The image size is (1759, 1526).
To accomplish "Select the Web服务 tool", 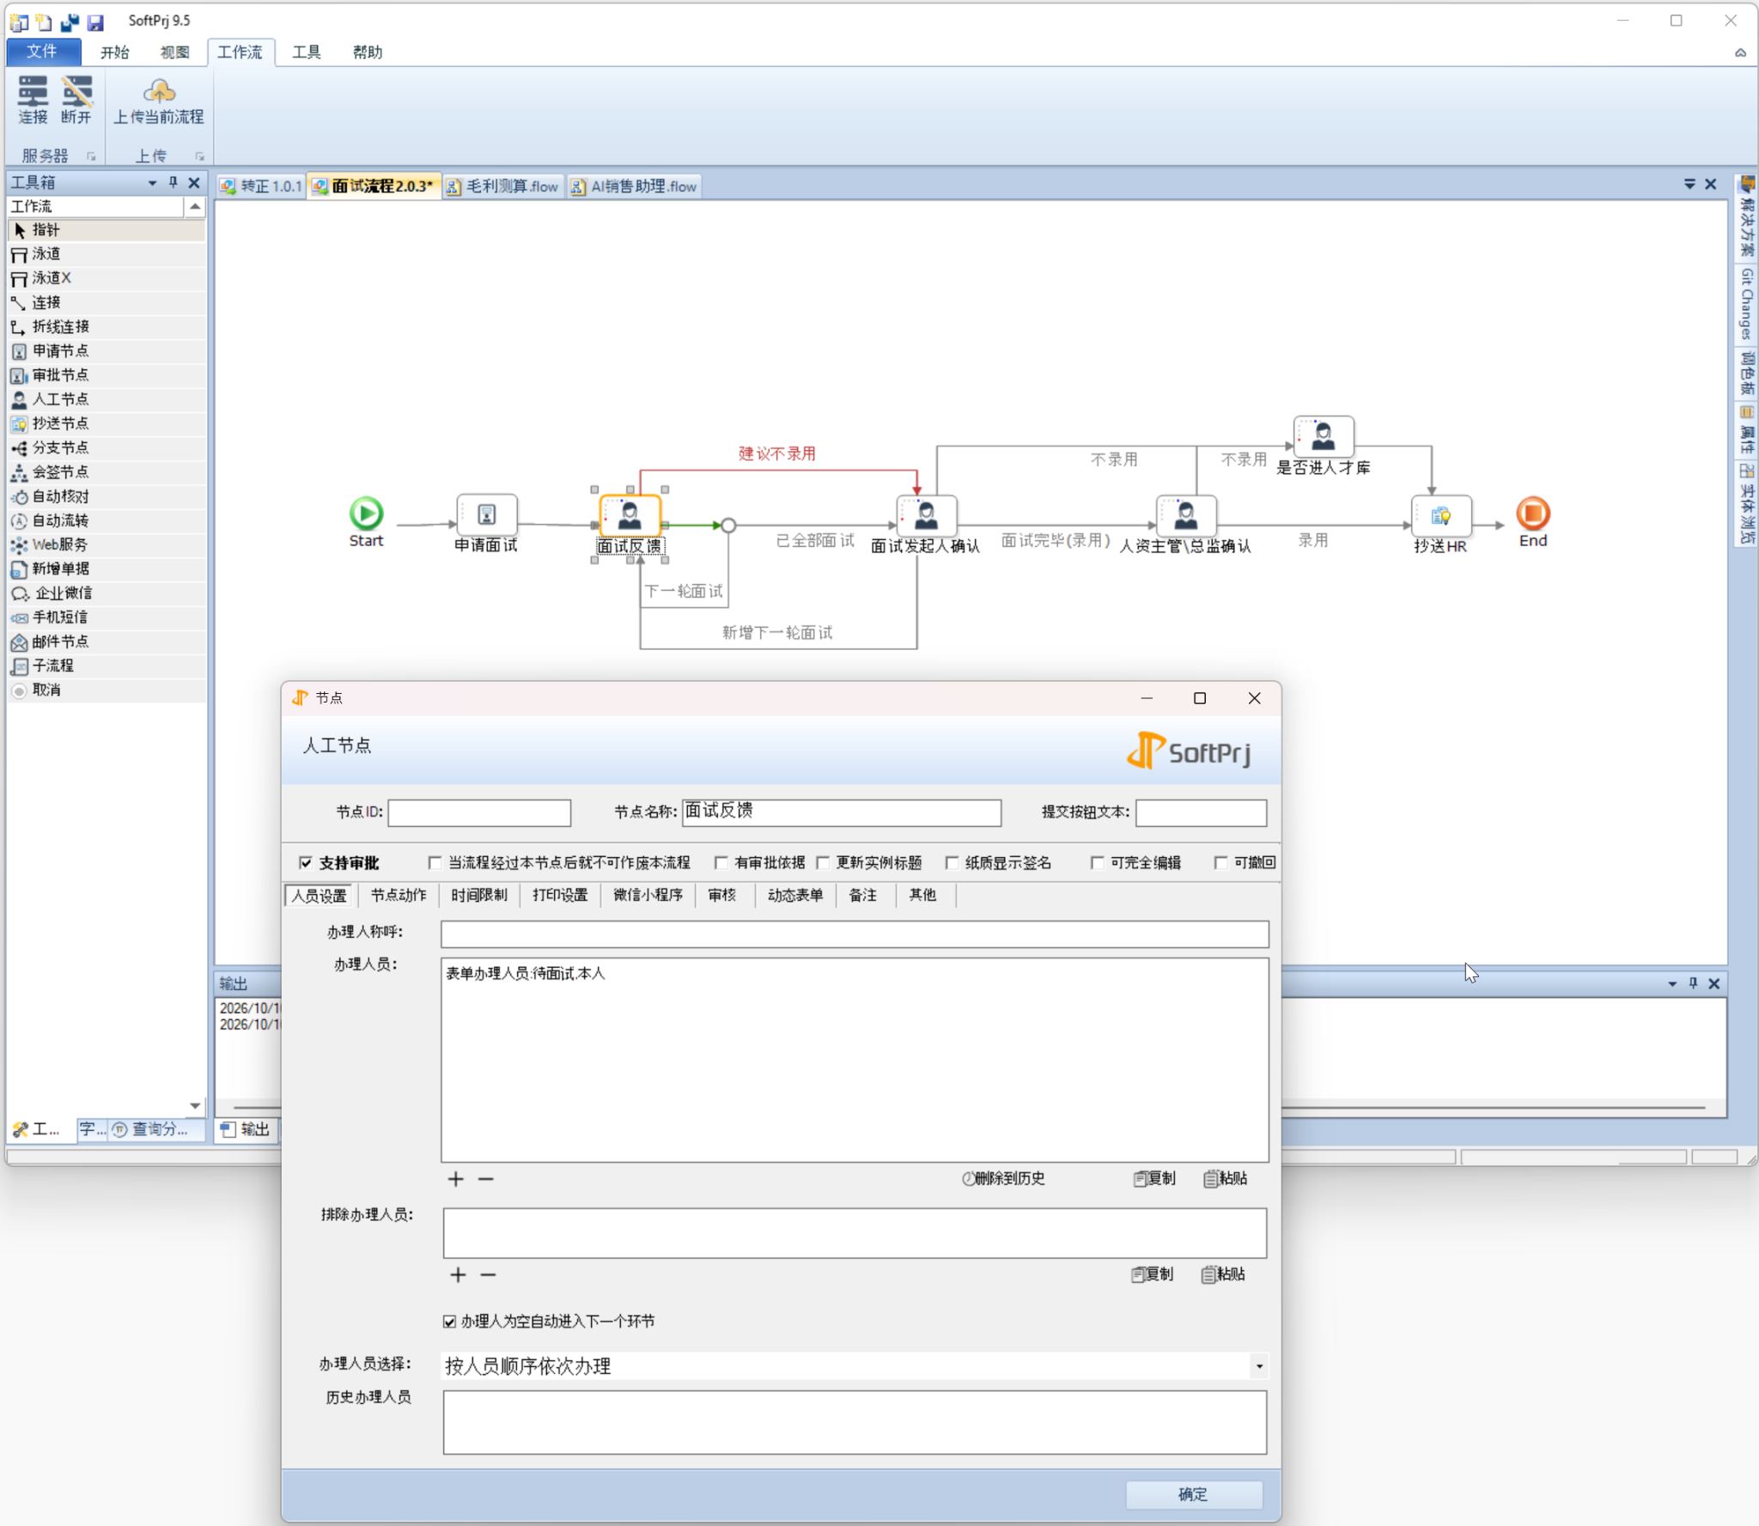I will [107, 544].
